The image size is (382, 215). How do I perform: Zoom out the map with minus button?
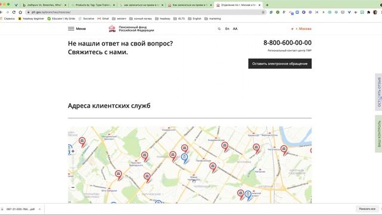73,187
